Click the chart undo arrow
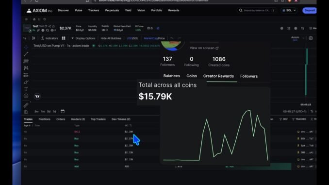This screenshot has height=185, width=329. pyautogui.click(x=172, y=38)
